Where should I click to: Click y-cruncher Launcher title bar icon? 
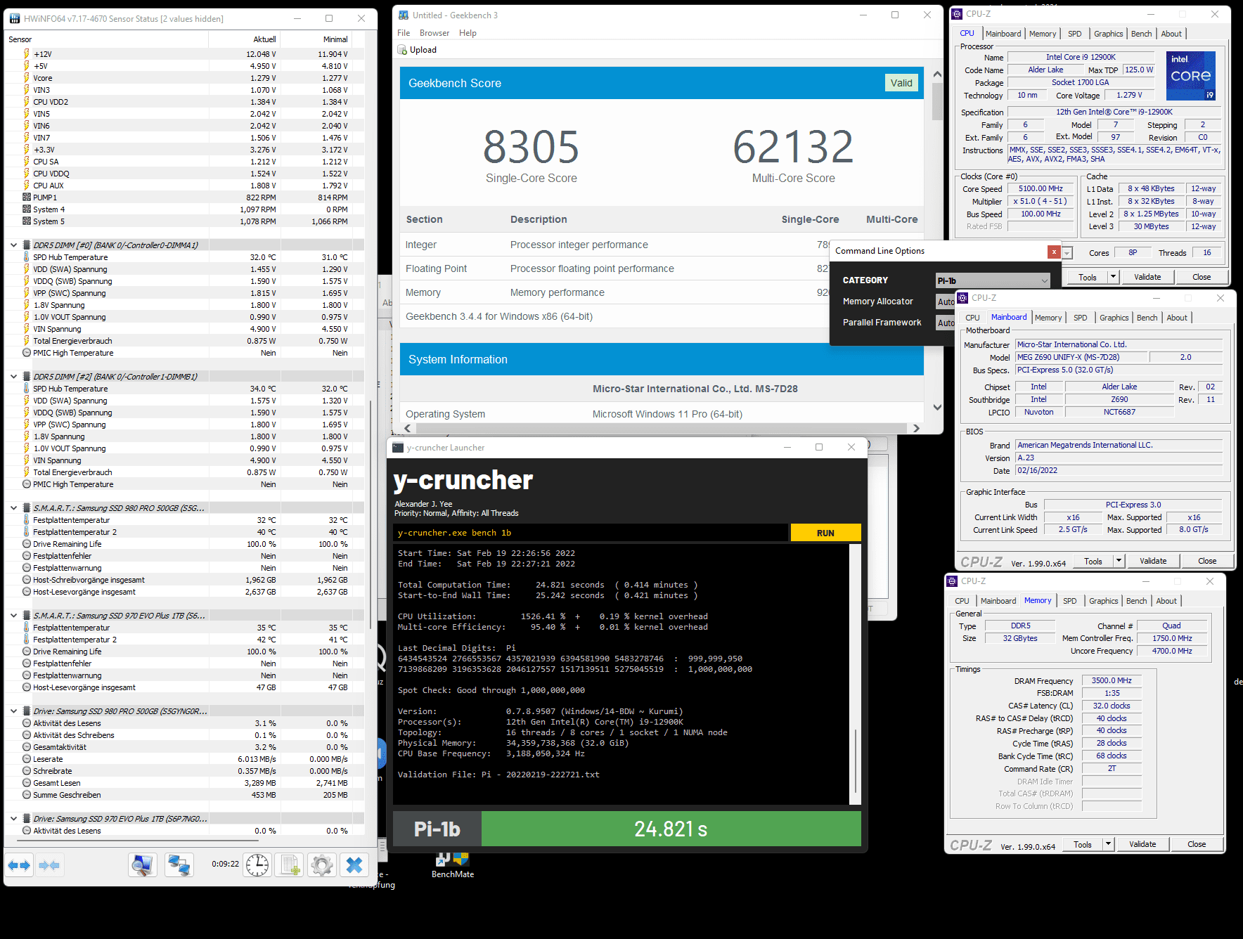pos(398,448)
